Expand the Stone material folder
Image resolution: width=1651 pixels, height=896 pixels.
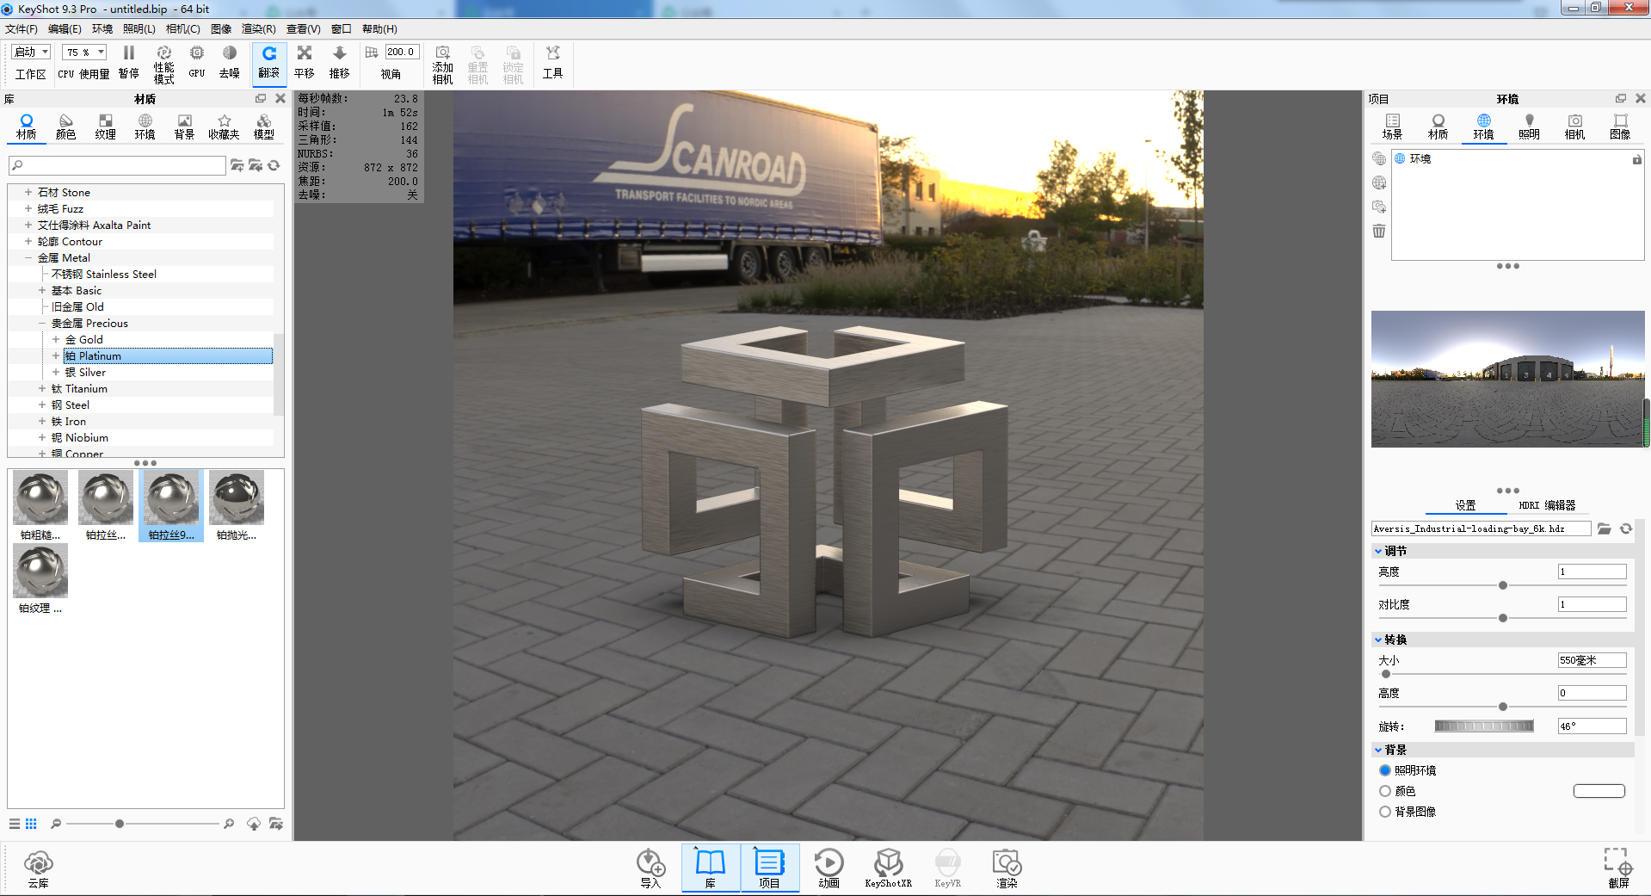pyautogui.click(x=28, y=192)
